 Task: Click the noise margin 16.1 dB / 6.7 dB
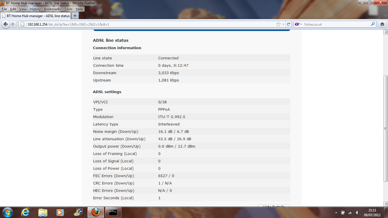tap(174, 132)
